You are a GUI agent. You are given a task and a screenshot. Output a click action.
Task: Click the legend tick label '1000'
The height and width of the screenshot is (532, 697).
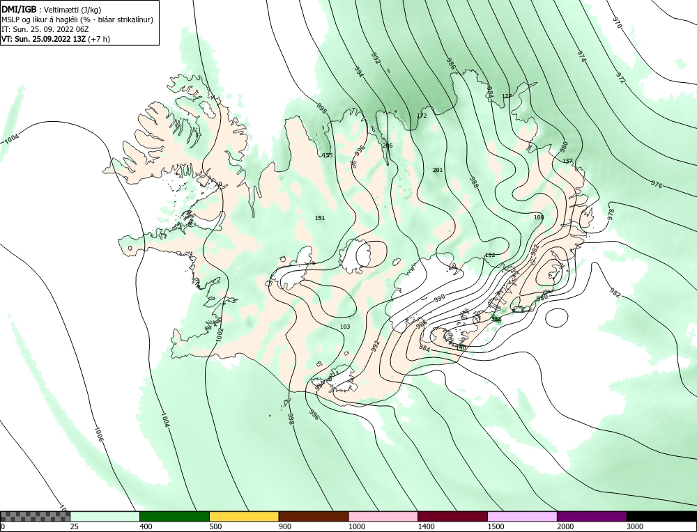[x=356, y=526]
